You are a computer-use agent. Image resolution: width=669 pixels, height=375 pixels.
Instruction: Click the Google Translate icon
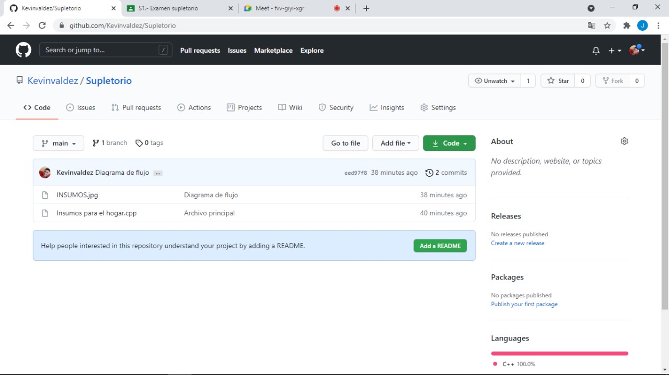[591, 25]
